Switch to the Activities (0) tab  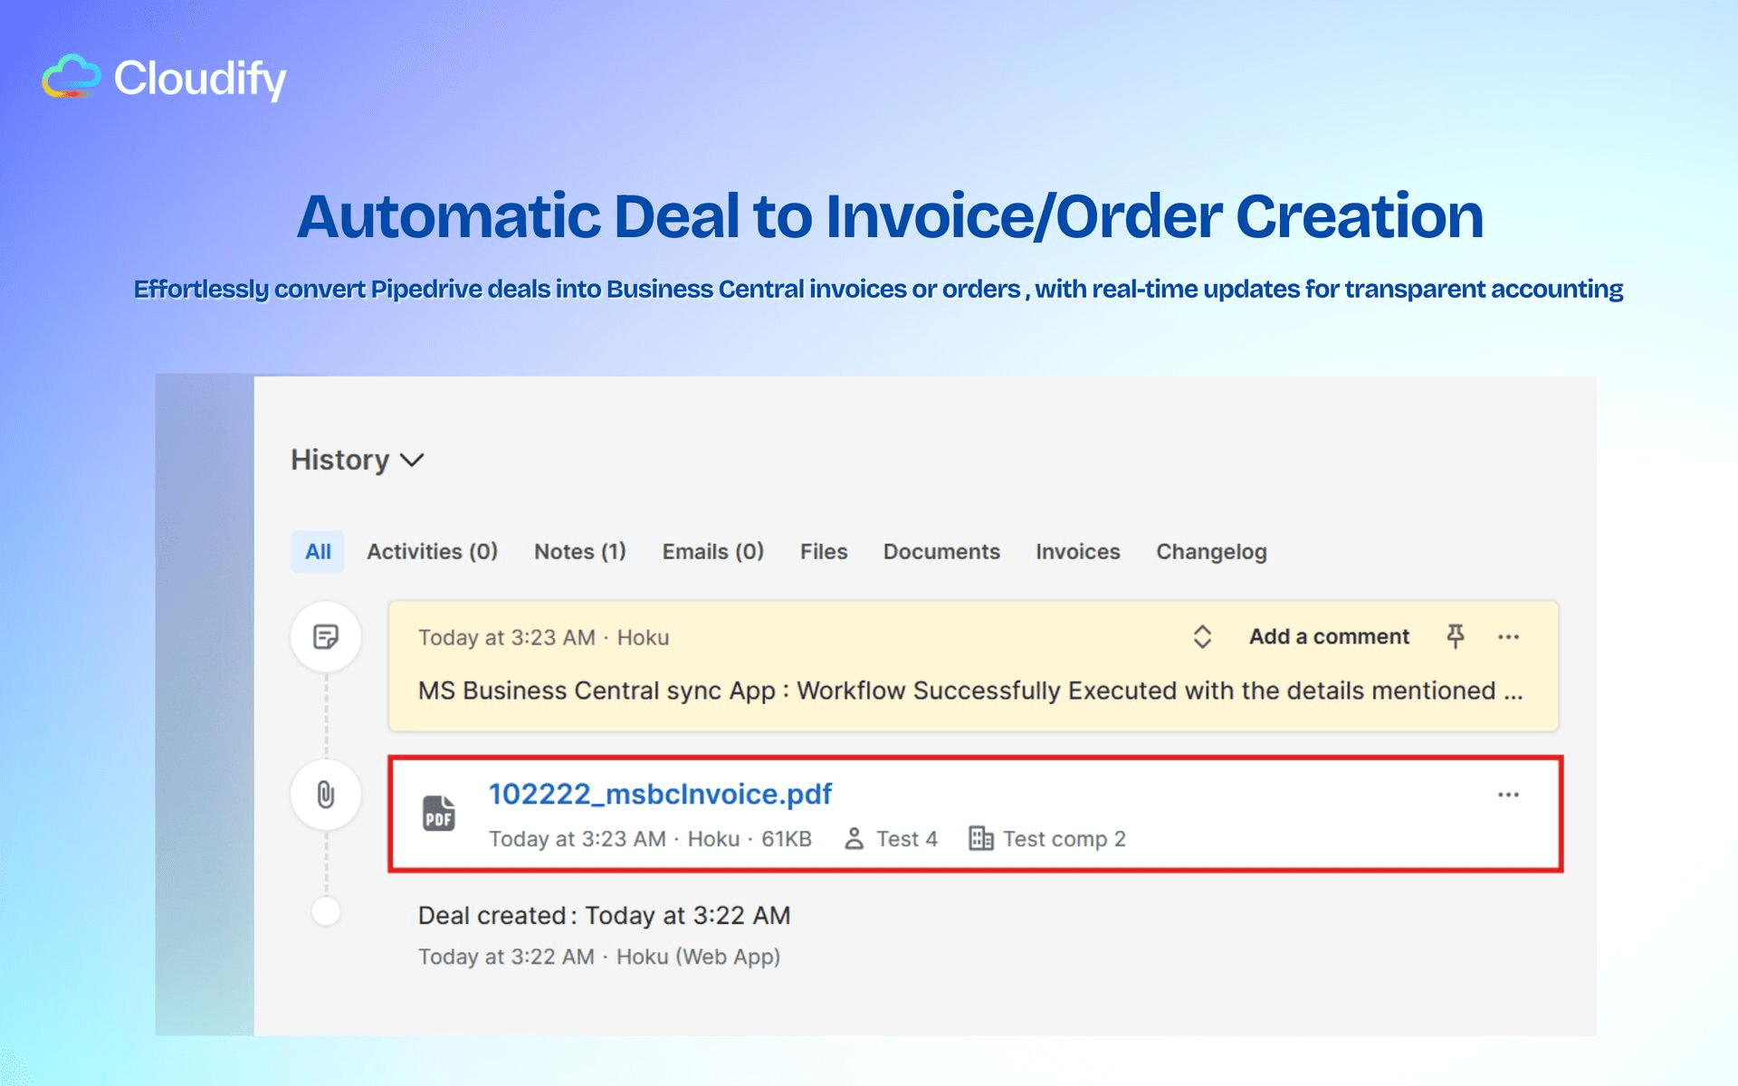pyautogui.click(x=432, y=551)
